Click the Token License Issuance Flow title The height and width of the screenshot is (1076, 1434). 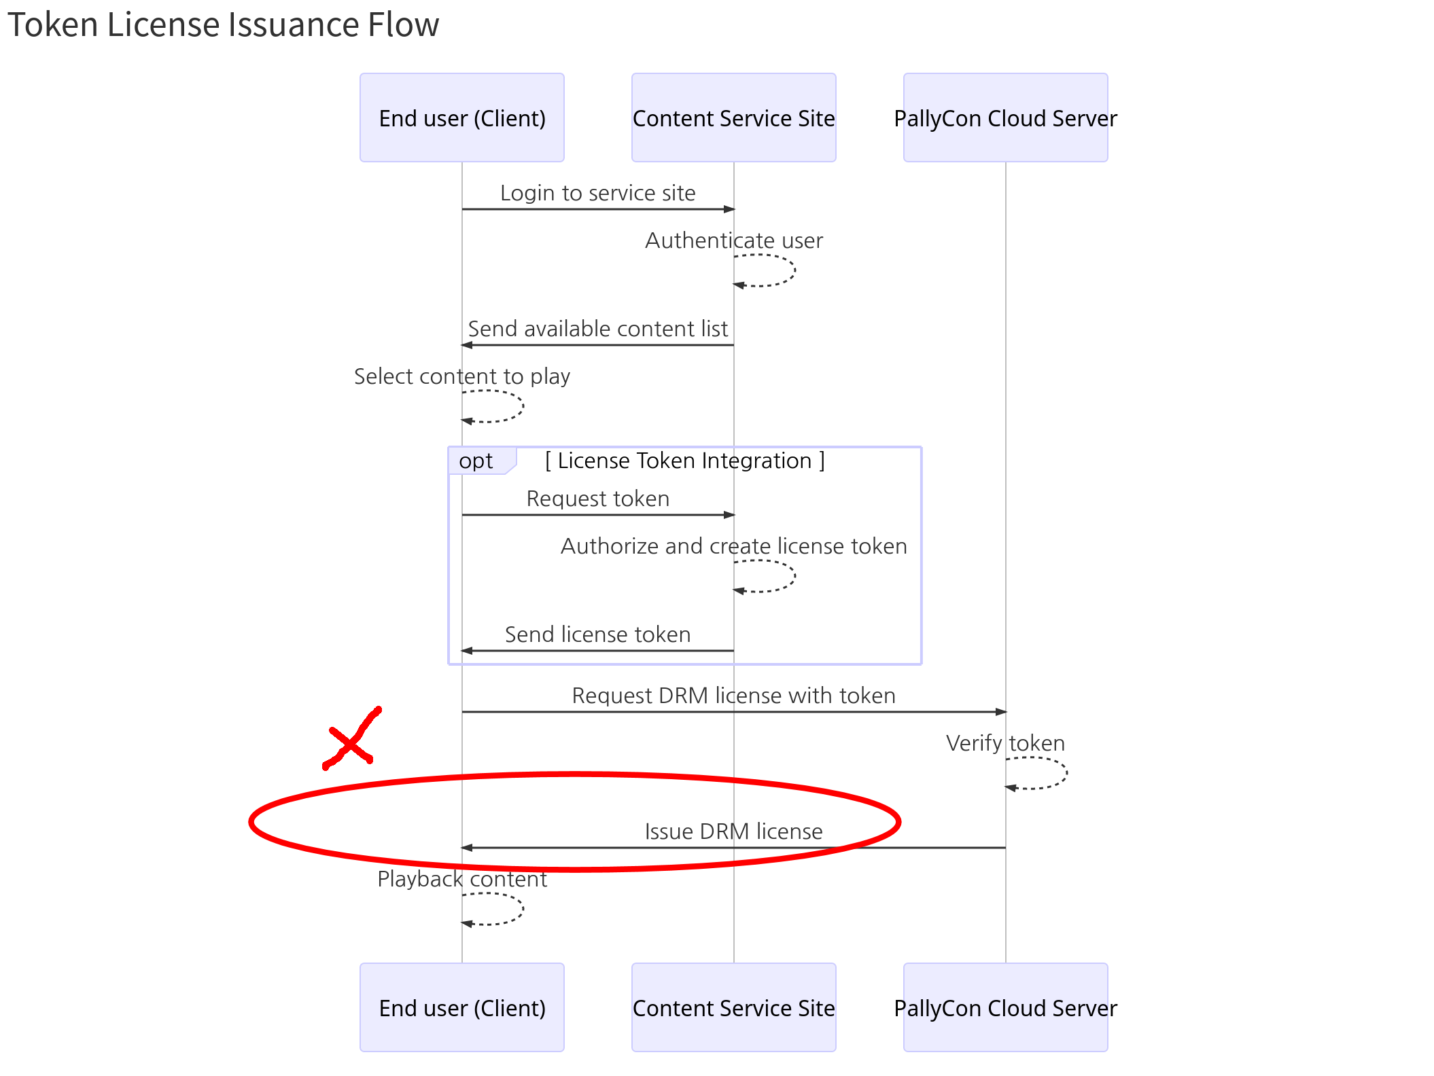(224, 25)
